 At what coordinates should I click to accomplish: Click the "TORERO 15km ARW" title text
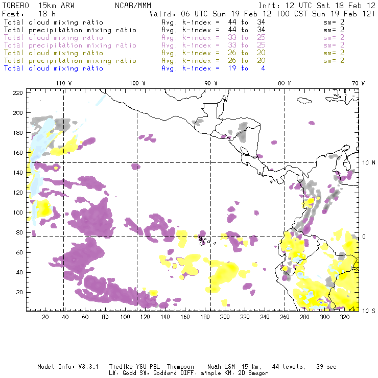tap(39, 5)
